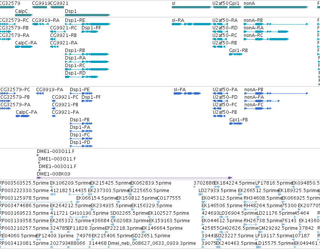Screen dimensions: 320x249
Task: Select the nonA gene glyph
Action: point(276,7)
